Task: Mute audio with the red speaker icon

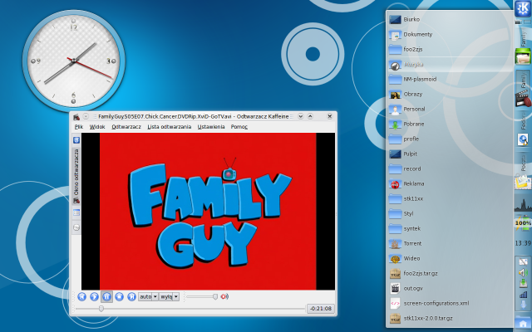Action: tap(224, 297)
